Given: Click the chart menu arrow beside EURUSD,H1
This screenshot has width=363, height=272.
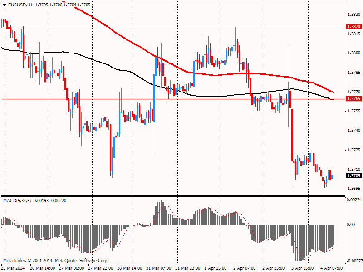Looking at the screenshot, I should 5,5.
